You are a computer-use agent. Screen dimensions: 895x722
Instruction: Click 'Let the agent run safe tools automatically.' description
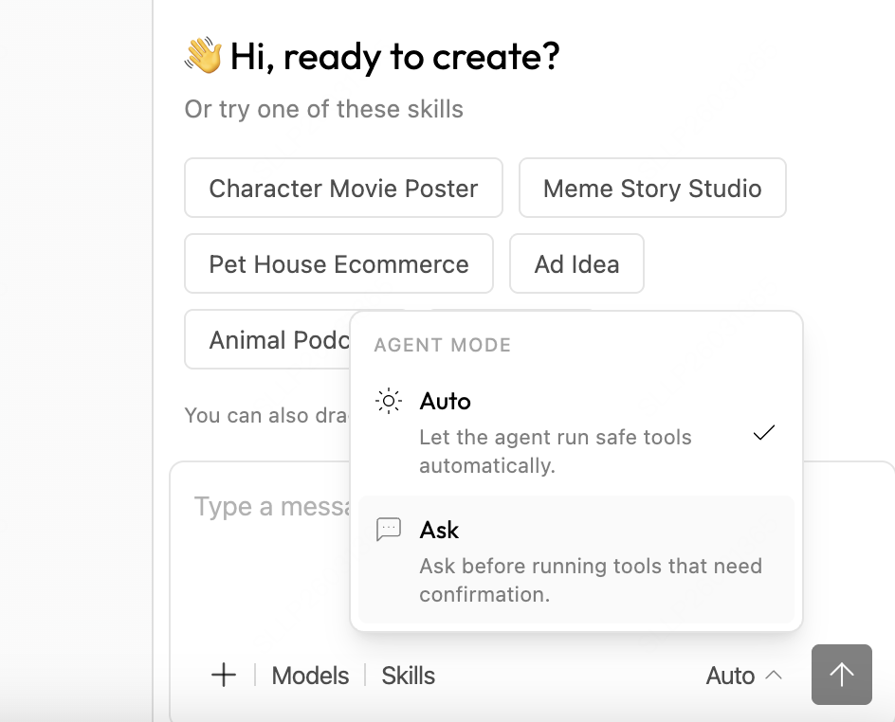pos(556,451)
